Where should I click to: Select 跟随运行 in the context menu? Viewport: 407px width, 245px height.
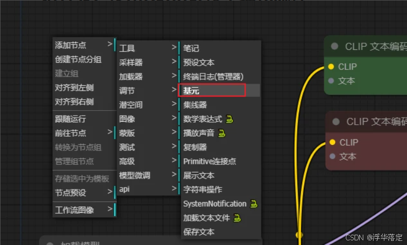pyautogui.click(x=84, y=119)
